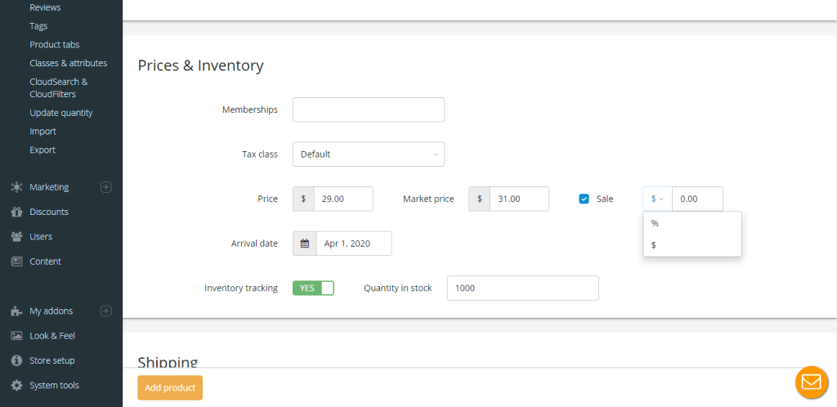The width and height of the screenshot is (837, 407).
Task: Open the Product tabs sidebar item
Action: 55,45
